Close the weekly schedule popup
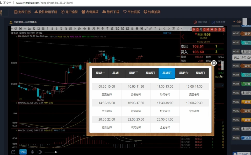The height and width of the screenshot is (155, 251). (x=214, y=63)
